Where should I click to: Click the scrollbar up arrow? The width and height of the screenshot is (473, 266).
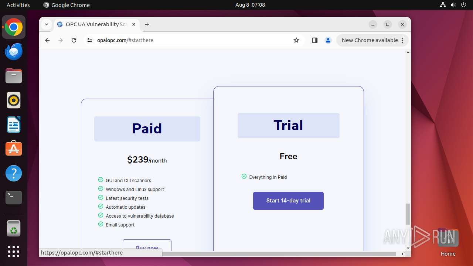[x=408, y=52]
